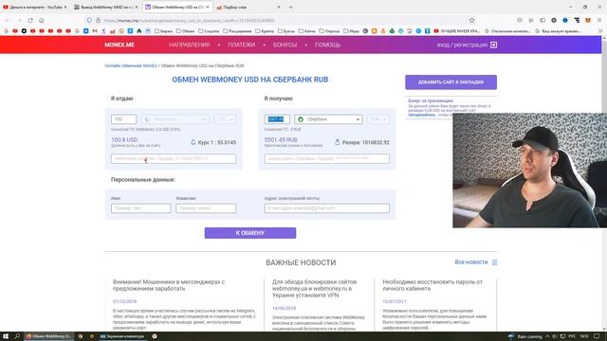
Task: Open the Капча bookmarks folder
Action: coord(307,31)
